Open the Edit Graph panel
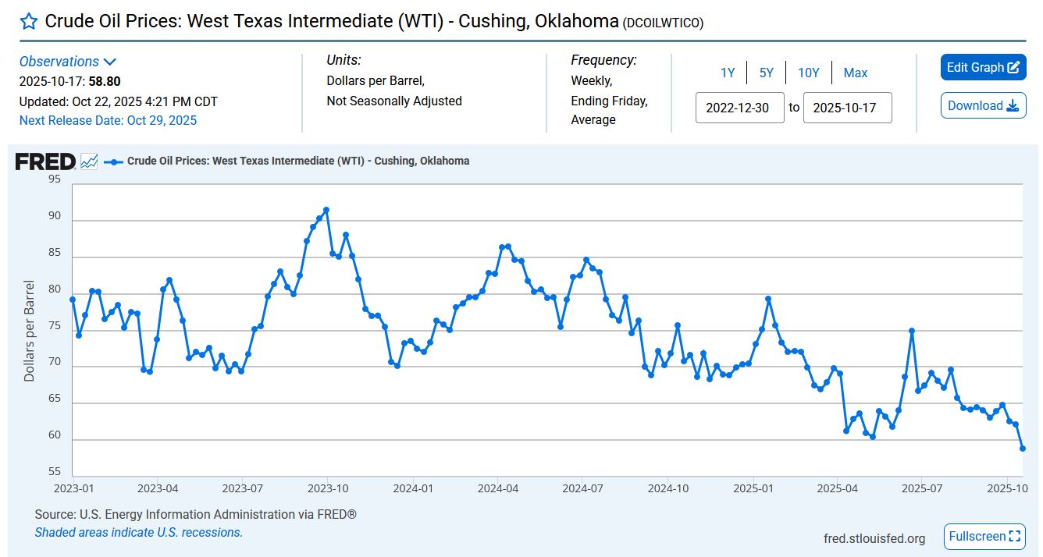 (x=983, y=68)
